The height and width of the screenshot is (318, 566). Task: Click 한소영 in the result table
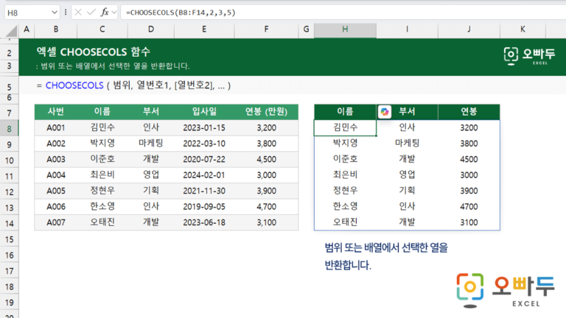tap(345, 207)
